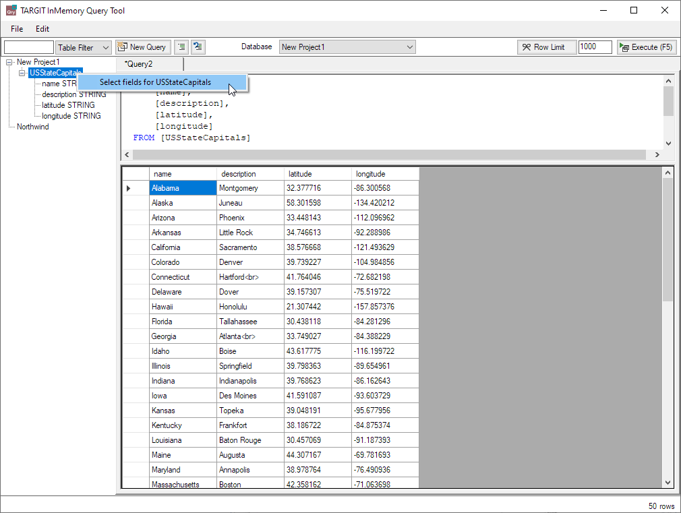Image resolution: width=681 pixels, height=513 pixels.
Task: Click the Hartford<br> cell
Action: coord(250,277)
